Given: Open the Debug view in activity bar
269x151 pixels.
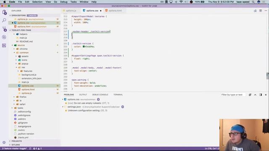Looking at the screenshot, I should pyautogui.click(x=4, y=37).
